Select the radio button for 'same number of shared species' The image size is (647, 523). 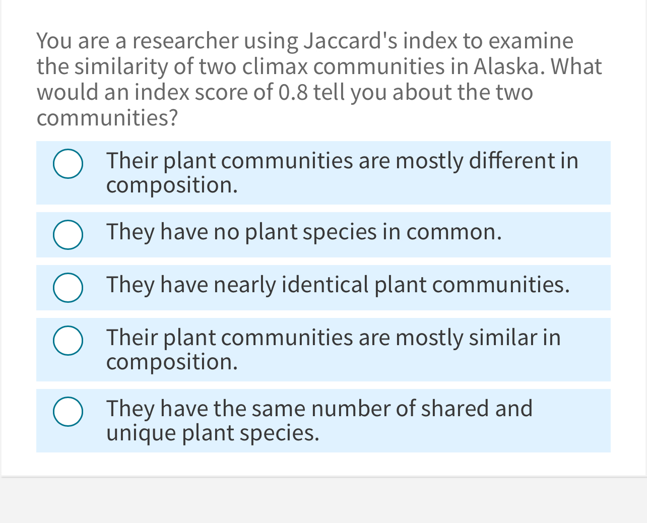[x=68, y=412]
